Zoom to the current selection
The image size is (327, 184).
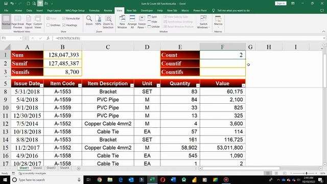pos(108,21)
